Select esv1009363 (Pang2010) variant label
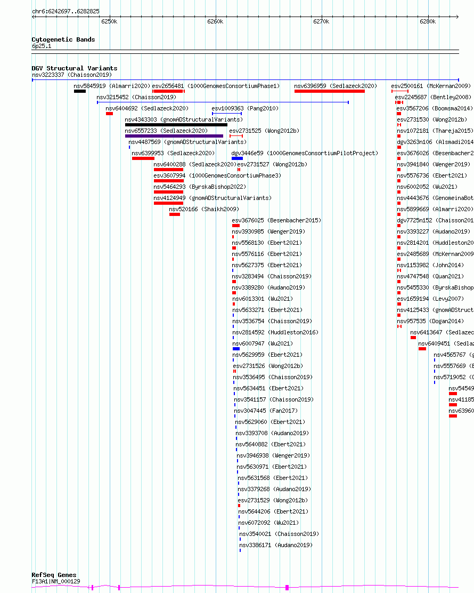This screenshot has width=474, height=593. (245, 109)
